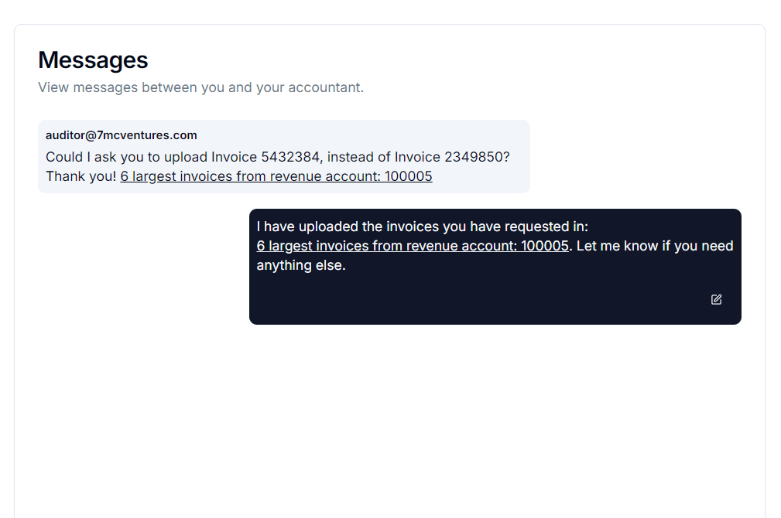Click the word 'accountant' in the subtitle

coord(324,87)
